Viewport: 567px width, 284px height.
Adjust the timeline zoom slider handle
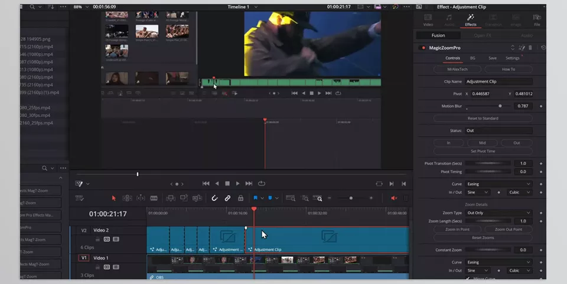pos(351,198)
